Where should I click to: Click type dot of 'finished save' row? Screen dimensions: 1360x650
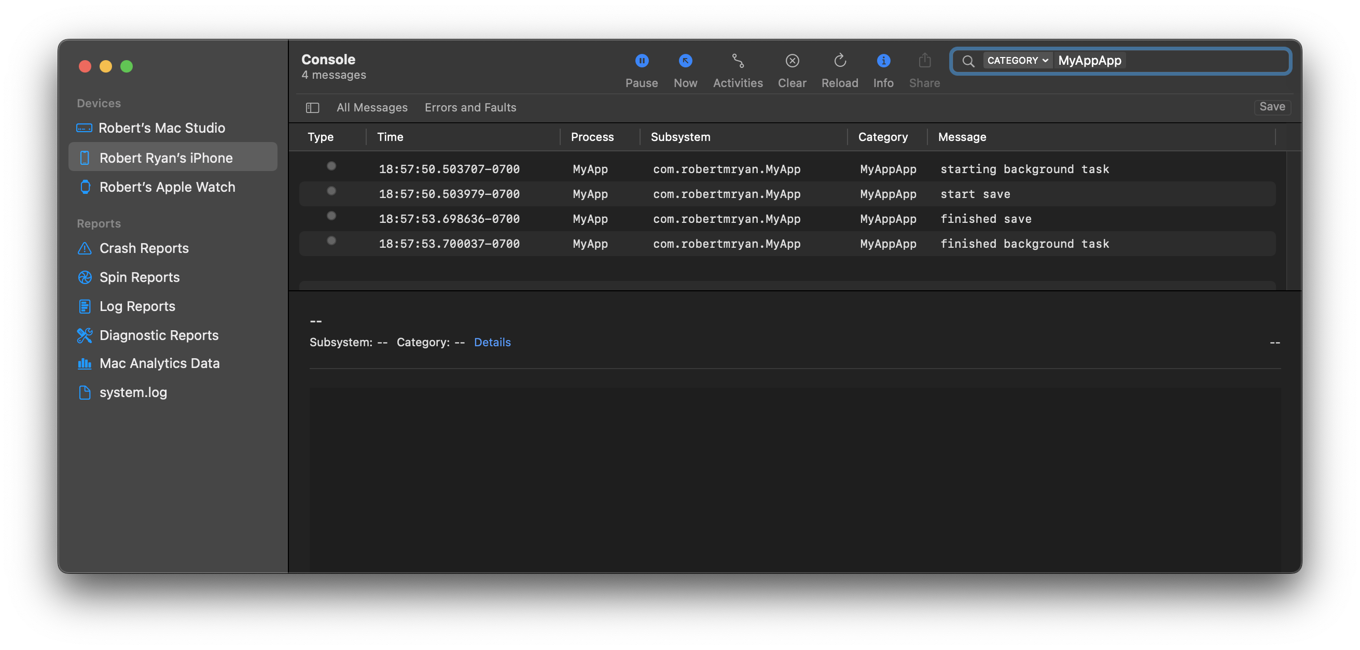pyautogui.click(x=331, y=216)
